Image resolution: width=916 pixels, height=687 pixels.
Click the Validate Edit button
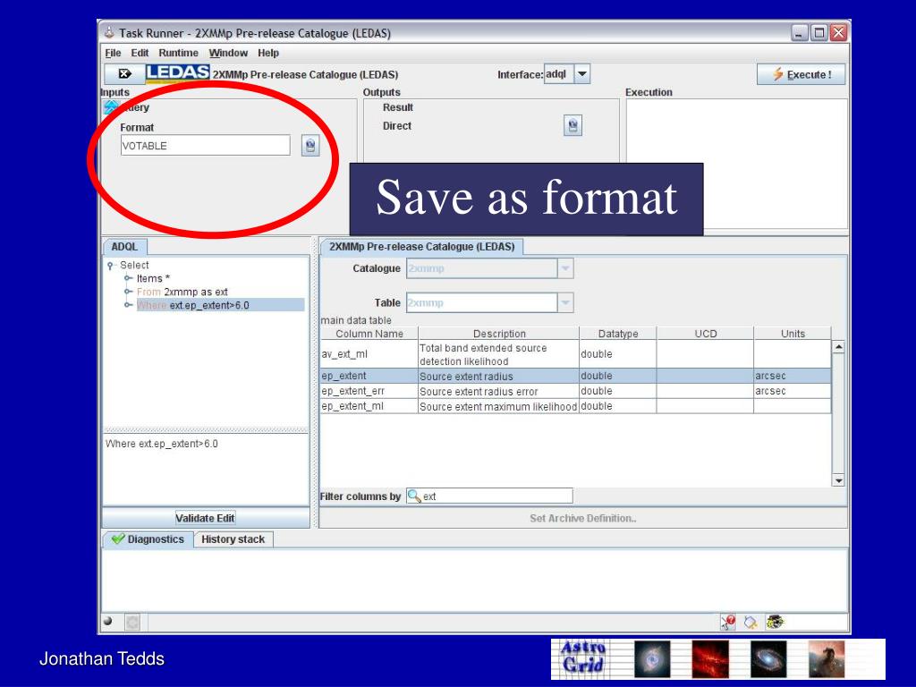tap(205, 518)
